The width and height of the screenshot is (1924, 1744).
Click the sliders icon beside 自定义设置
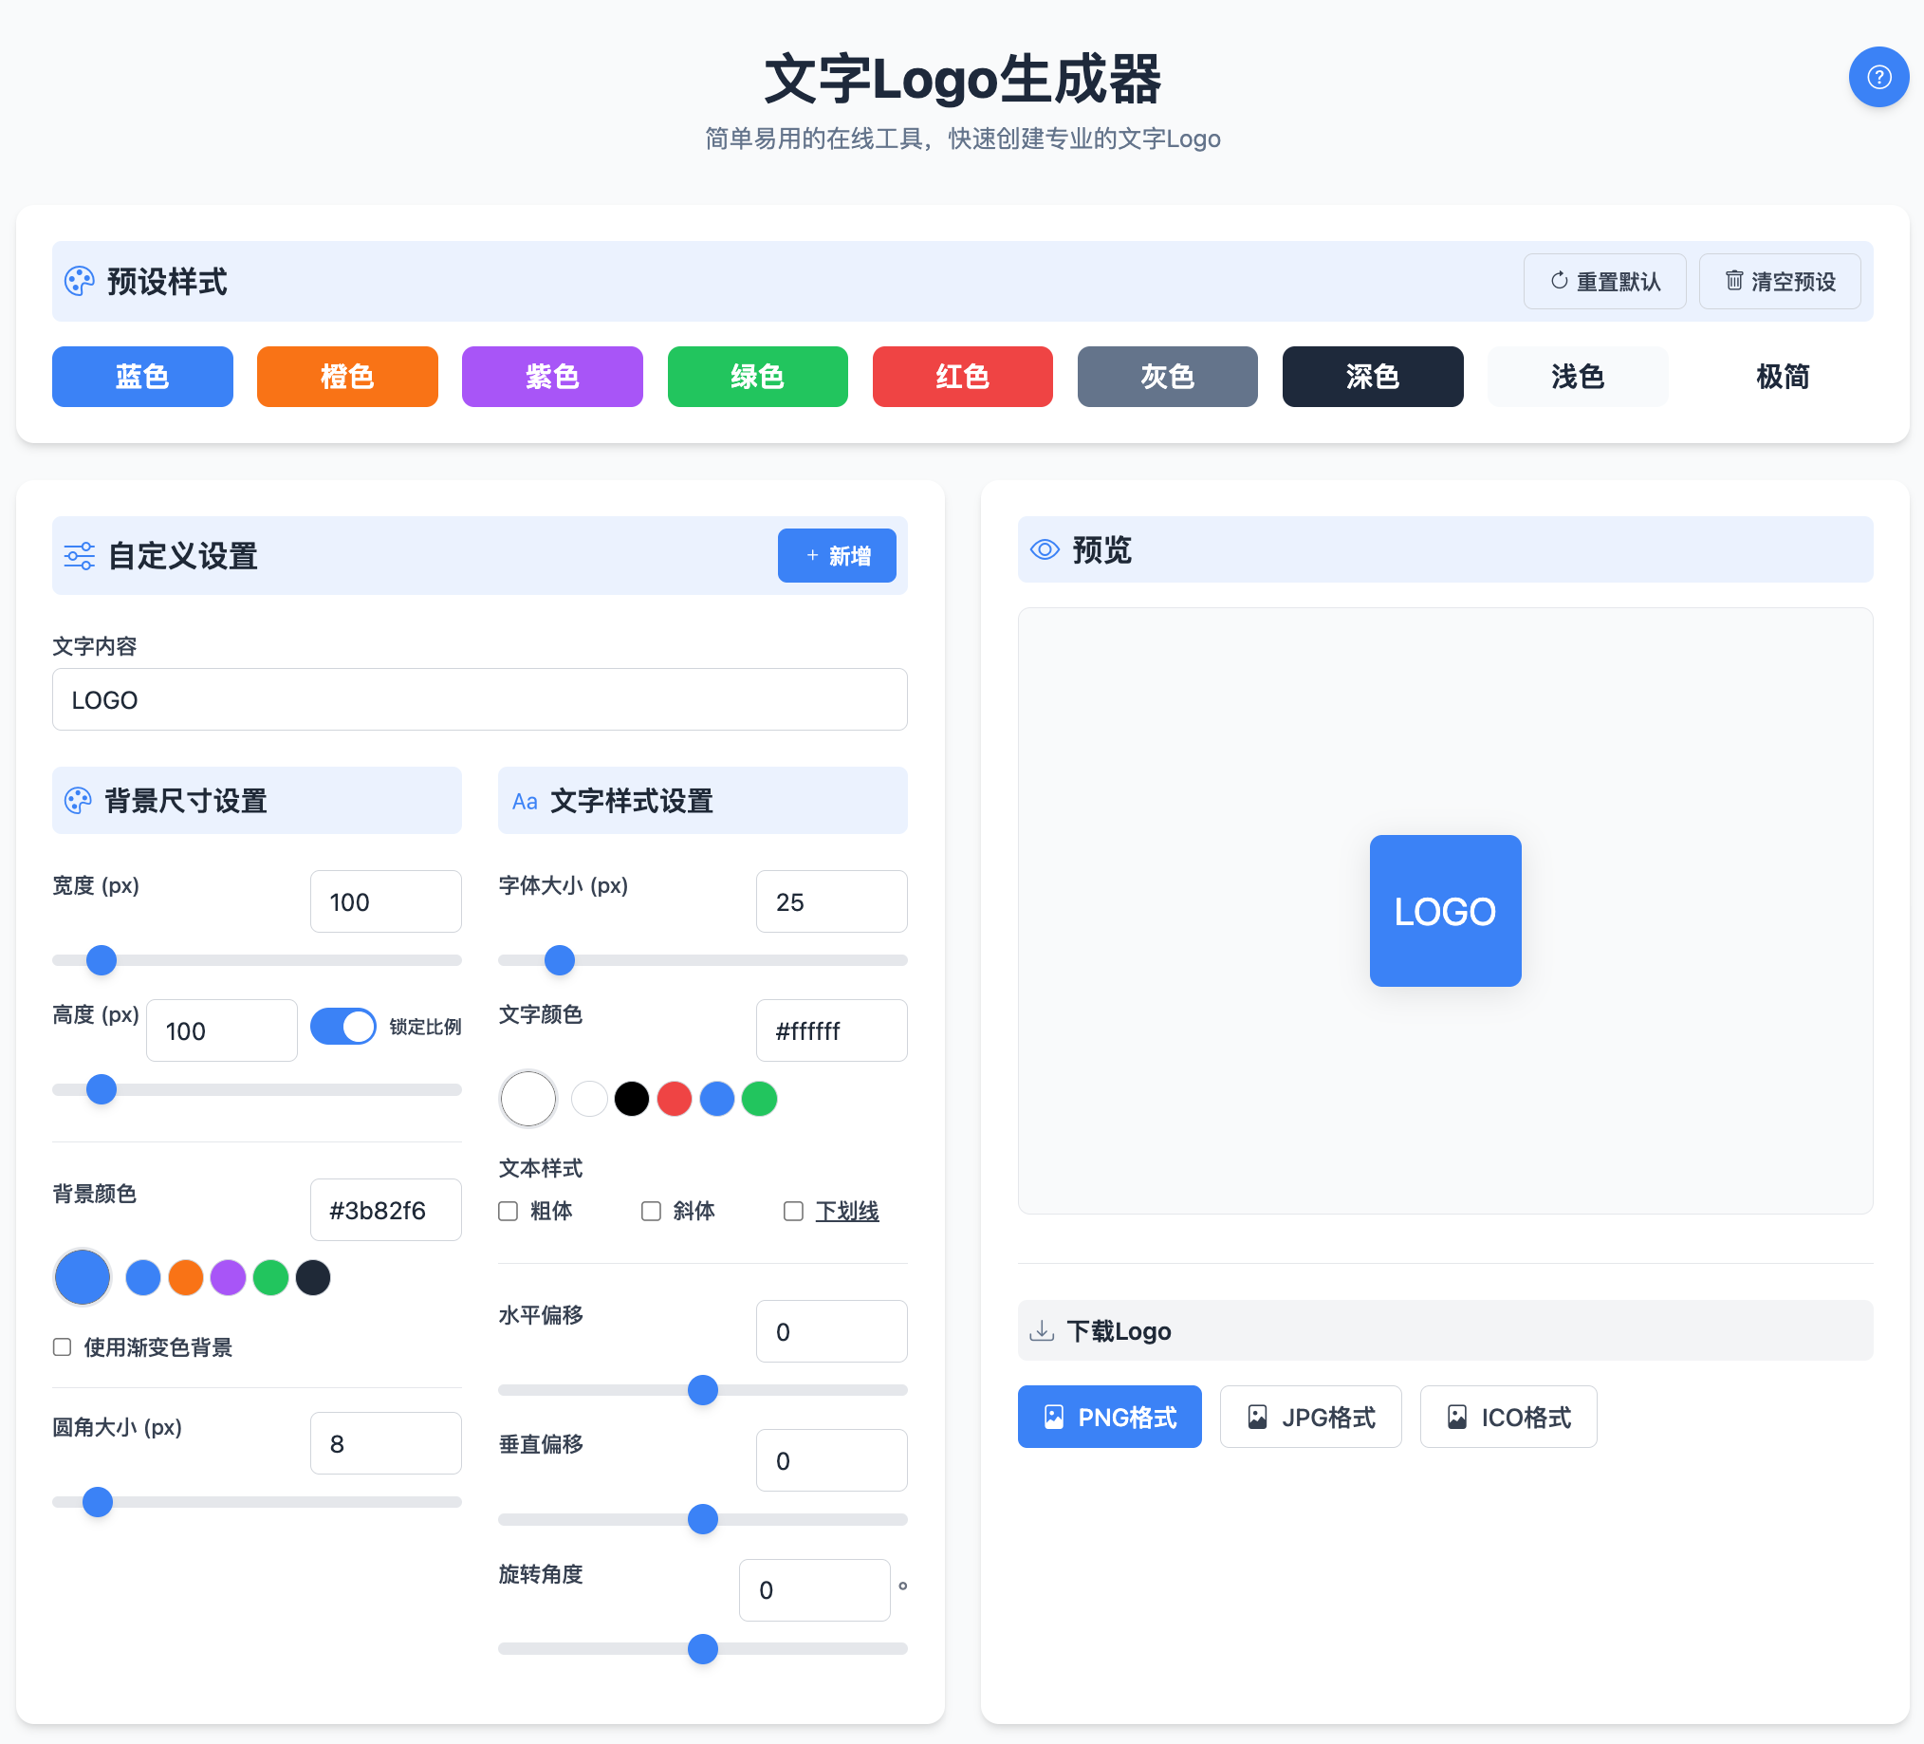[79, 556]
